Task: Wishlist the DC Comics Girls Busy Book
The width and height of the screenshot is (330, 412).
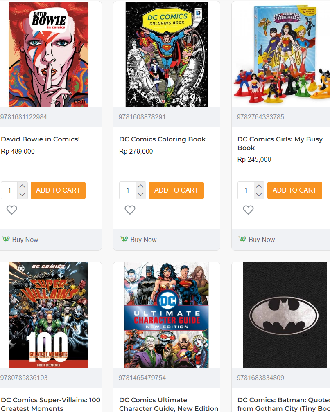Action: pos(248,210)
